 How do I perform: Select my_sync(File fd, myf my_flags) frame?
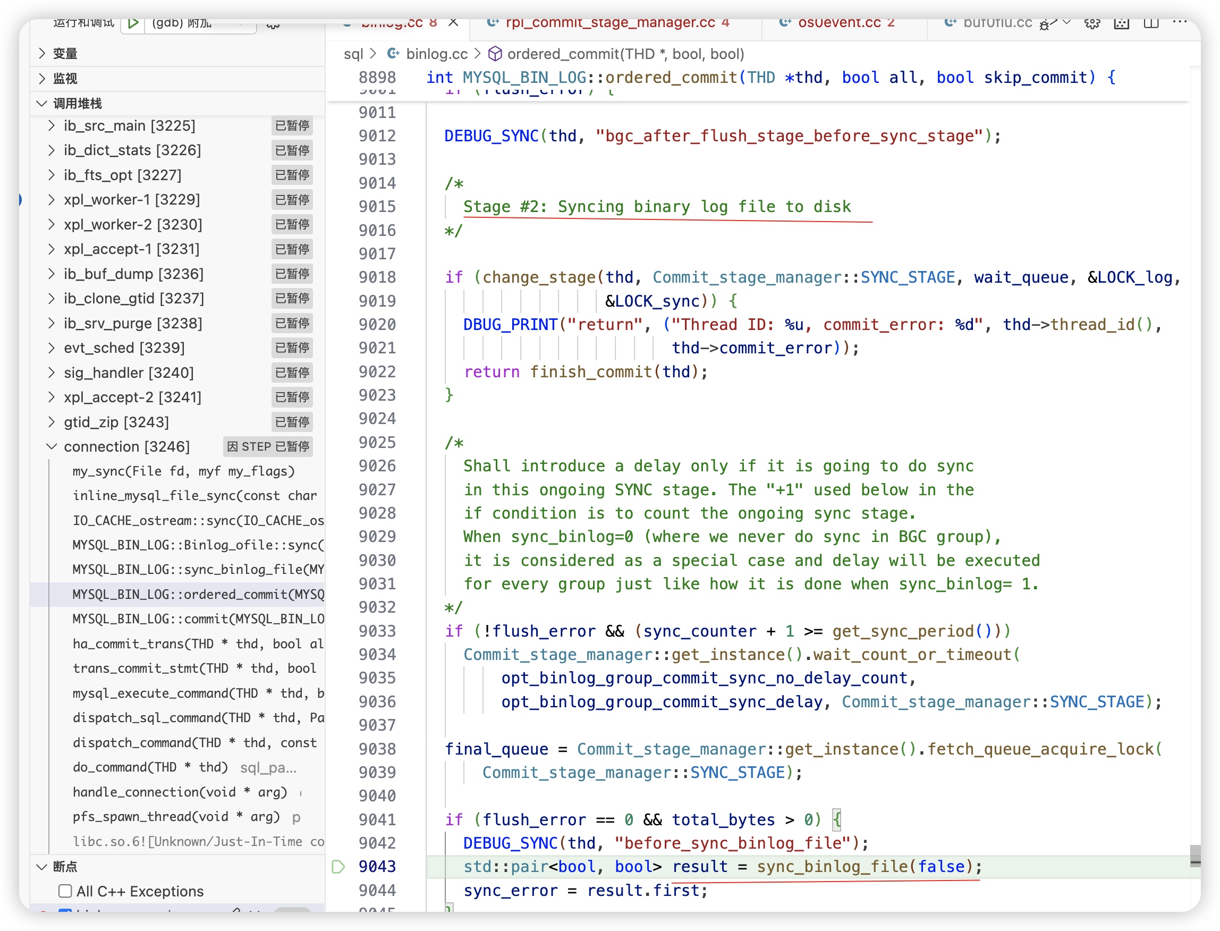[183, 471]
